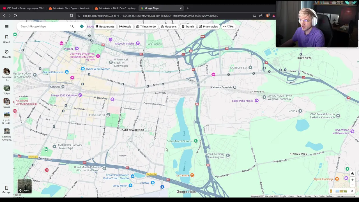Switch to Mieszkania Piła – Ogłoszenia tab

(69, 8)
